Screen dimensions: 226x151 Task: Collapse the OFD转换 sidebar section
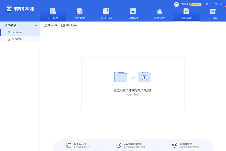36,25
